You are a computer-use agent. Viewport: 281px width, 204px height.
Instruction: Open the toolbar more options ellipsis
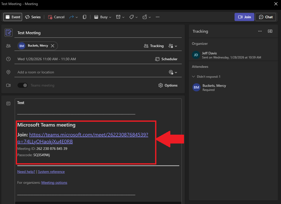(158, 17)
